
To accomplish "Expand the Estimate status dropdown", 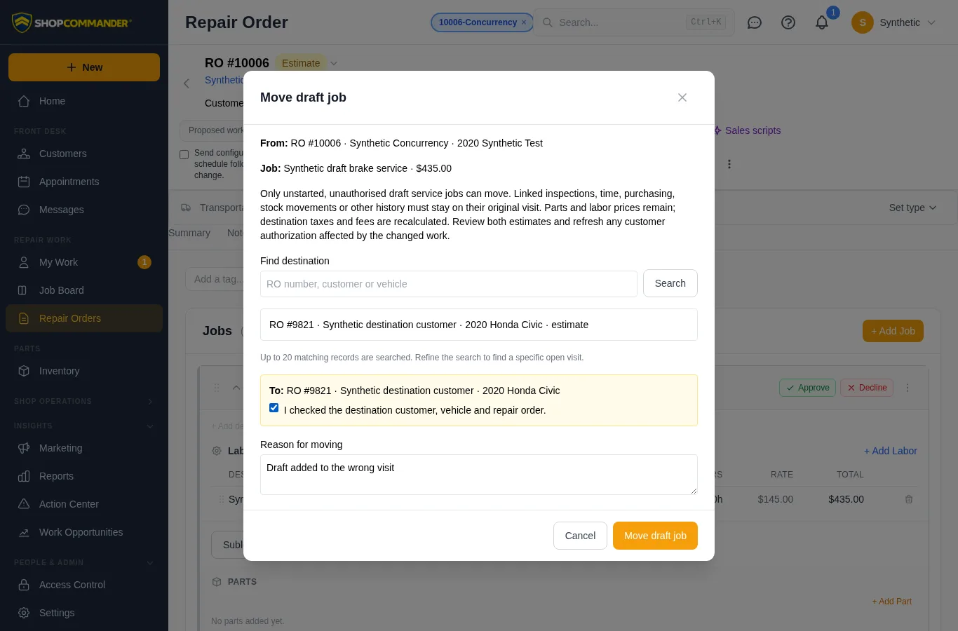I will pos(334,63).
